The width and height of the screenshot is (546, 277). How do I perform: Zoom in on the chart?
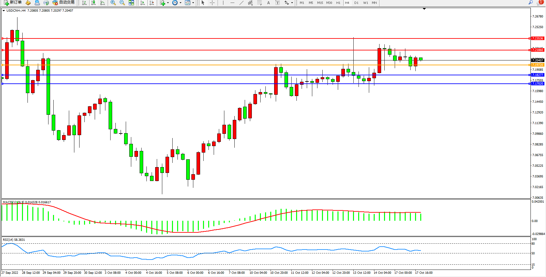tap(113, 3)
